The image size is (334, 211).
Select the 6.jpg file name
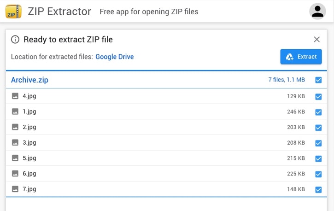(x=29, y=174)
